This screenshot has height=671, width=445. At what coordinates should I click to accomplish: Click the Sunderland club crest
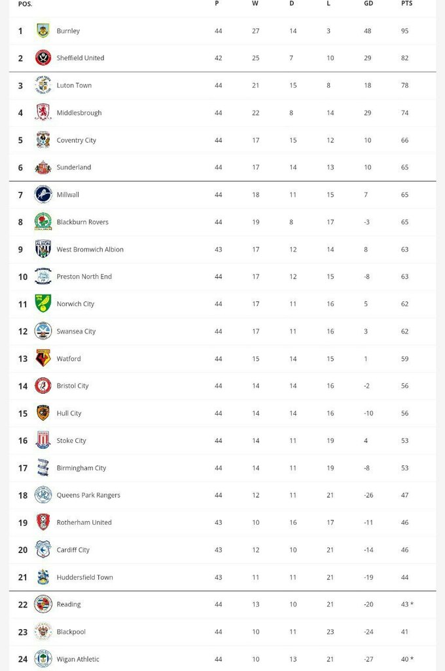(43, 167)
